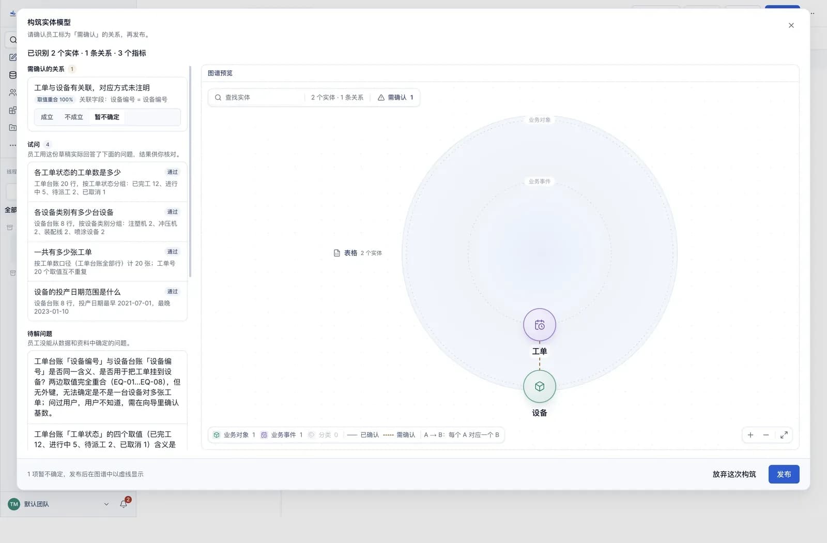
Task: Zoom in the graph preview with plus
Action: click(751, 435)
